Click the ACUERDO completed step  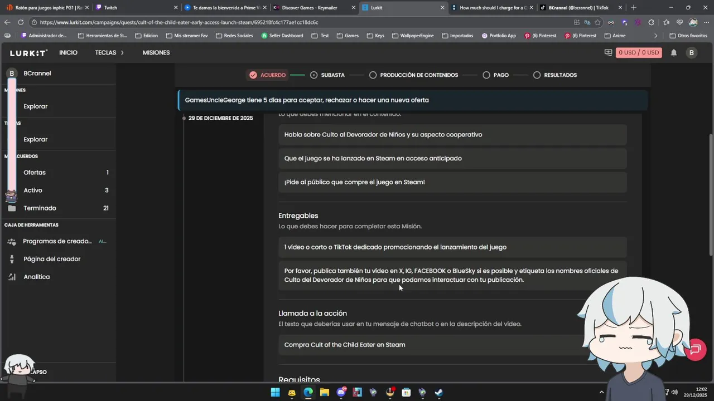(267, 75)
